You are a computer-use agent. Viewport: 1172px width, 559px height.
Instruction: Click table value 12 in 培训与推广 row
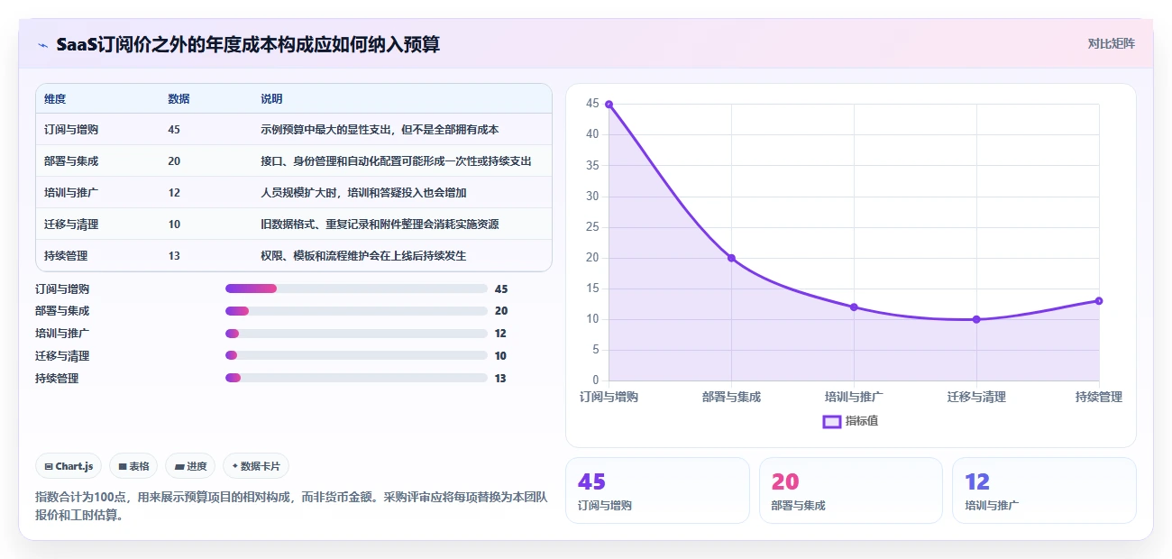click(x=174, y=193)
